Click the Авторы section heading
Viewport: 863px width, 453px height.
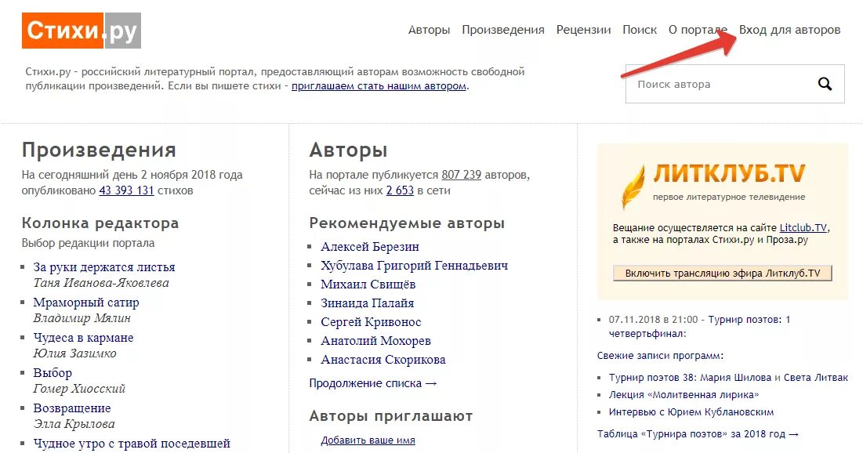[x=348, y=150]
